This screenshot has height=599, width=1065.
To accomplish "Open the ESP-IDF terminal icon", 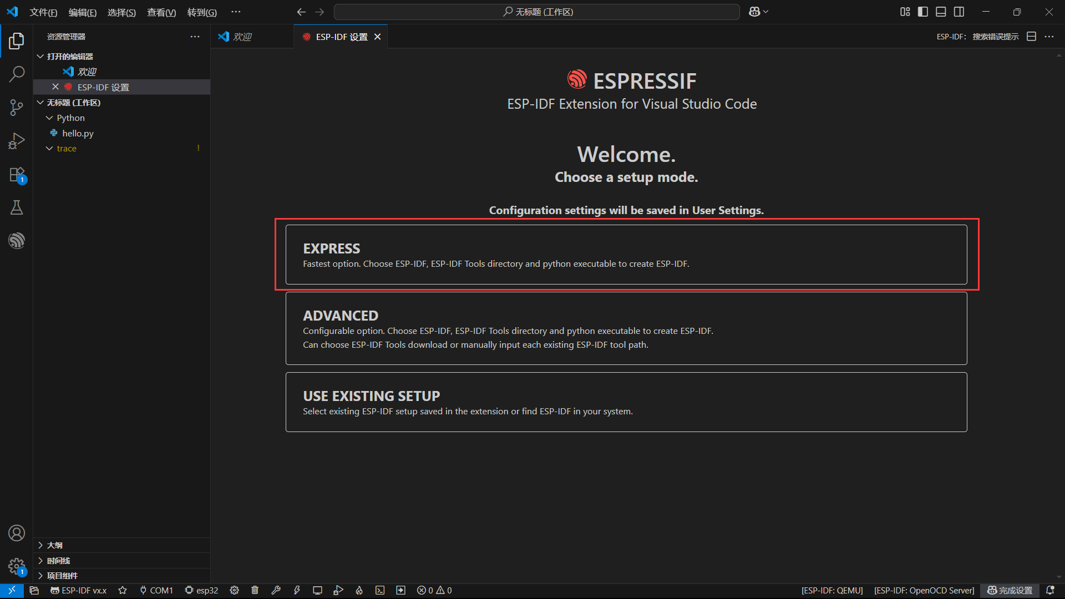I will point(380,591).
